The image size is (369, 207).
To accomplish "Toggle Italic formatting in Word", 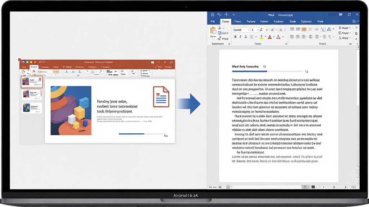I will click(240, 37).
